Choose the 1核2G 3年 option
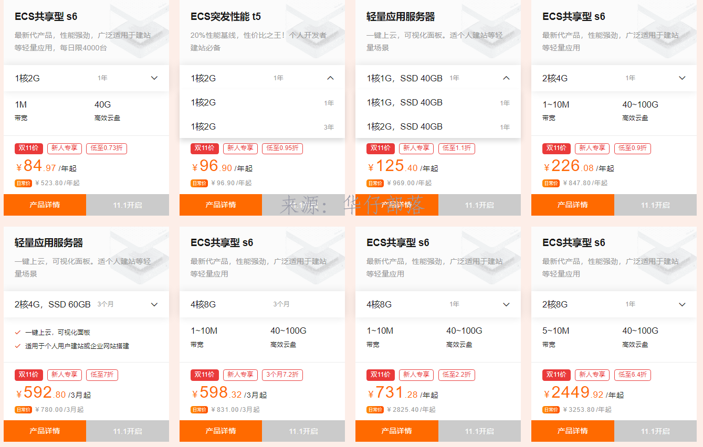The height and width of the screenshot is (447, 703). coord(262,127)
